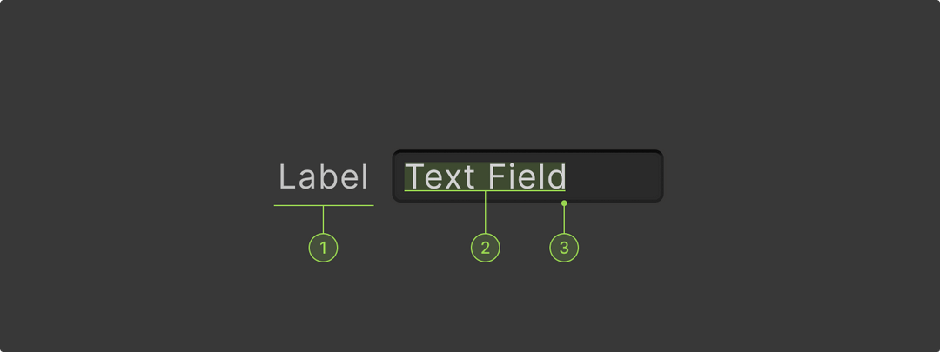Viewport: 940px width, 352px height.
Task: Click the numbered callout circle 1
Action: coord(323,248)
